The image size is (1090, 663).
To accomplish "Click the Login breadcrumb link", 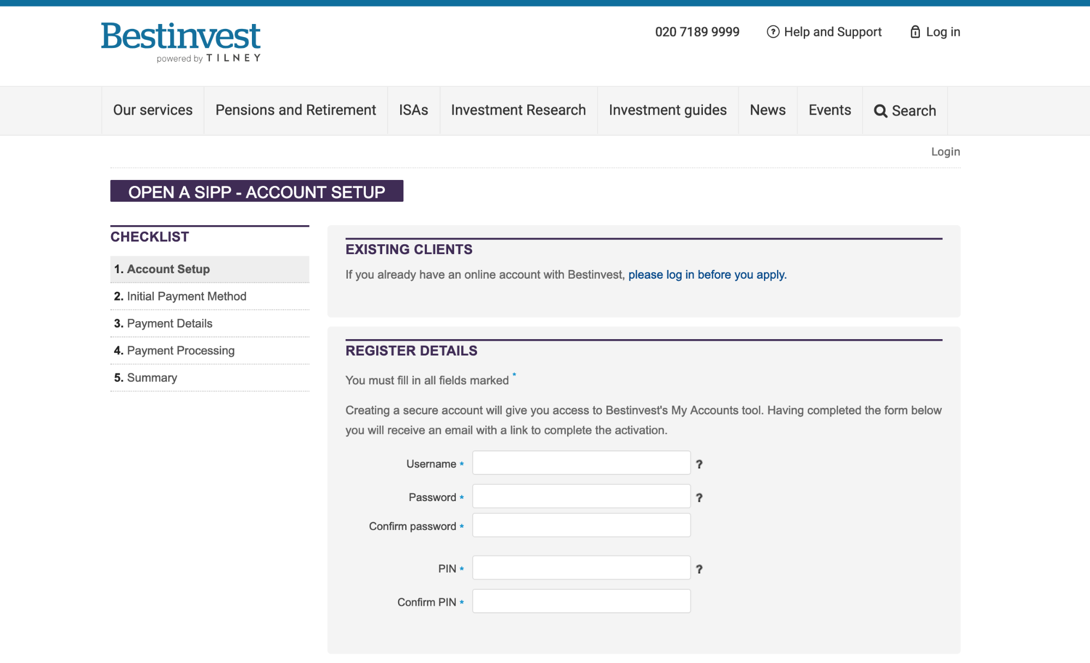I will 945,152.
